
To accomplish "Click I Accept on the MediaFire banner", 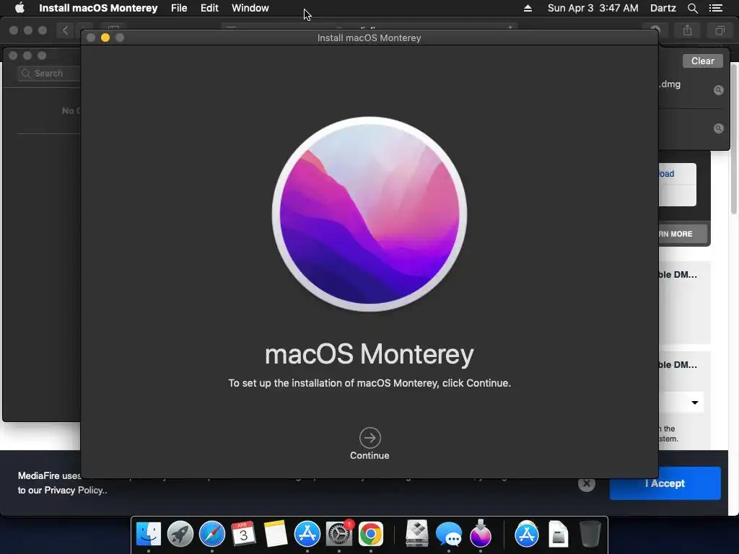I will tap(665, 483).
